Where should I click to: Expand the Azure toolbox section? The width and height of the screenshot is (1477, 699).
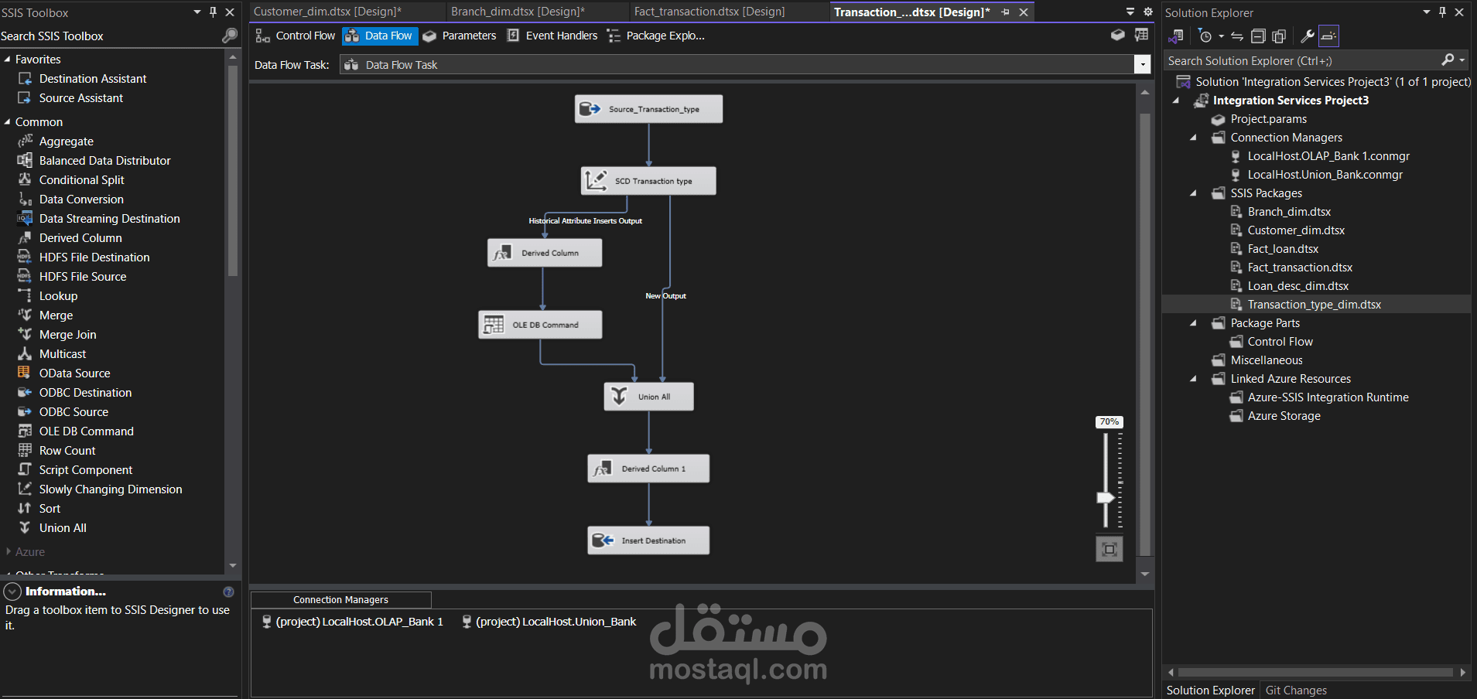click(x=8, y=552)
